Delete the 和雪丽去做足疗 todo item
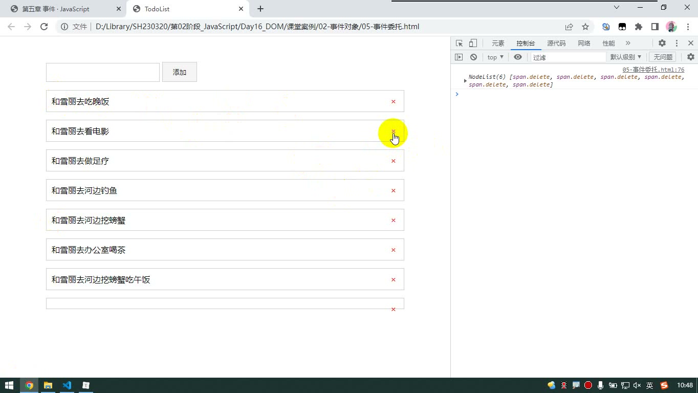Viewport: 698px width, 393px height. (393, 161)
